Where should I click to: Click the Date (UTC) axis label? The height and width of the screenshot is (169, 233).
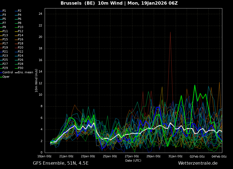[133, 161]
